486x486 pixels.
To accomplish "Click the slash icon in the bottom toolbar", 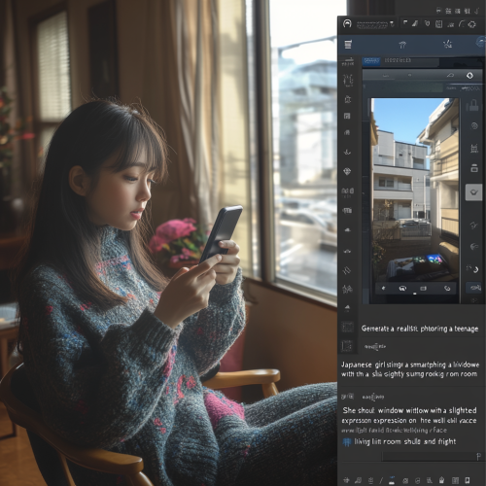I will [x=381, y=480].
